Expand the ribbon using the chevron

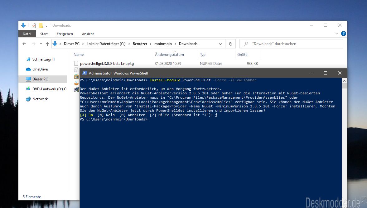(336, 34)
